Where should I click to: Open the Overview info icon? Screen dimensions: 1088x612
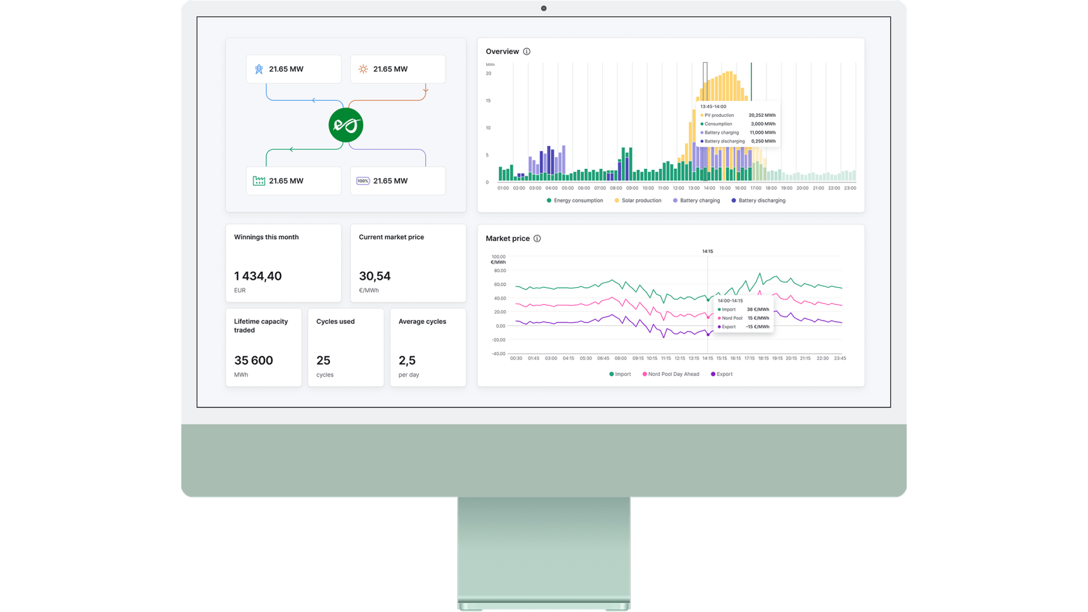click(526, 52)
